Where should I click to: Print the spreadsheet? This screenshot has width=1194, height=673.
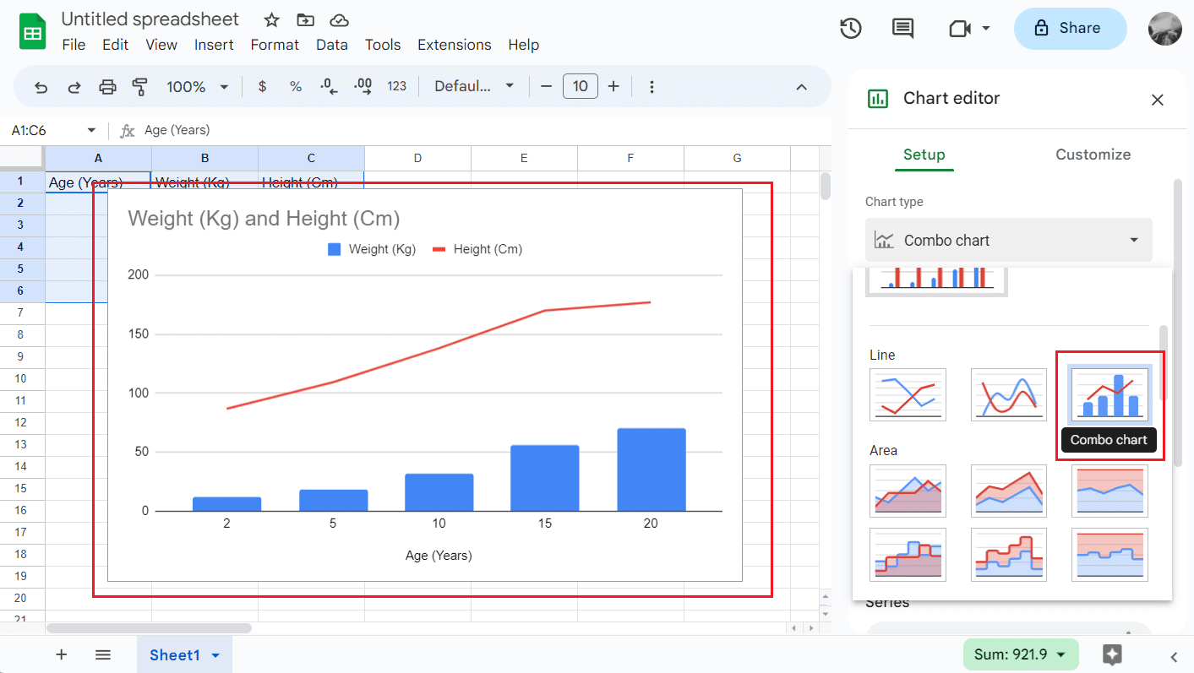[x=107, y=86]
